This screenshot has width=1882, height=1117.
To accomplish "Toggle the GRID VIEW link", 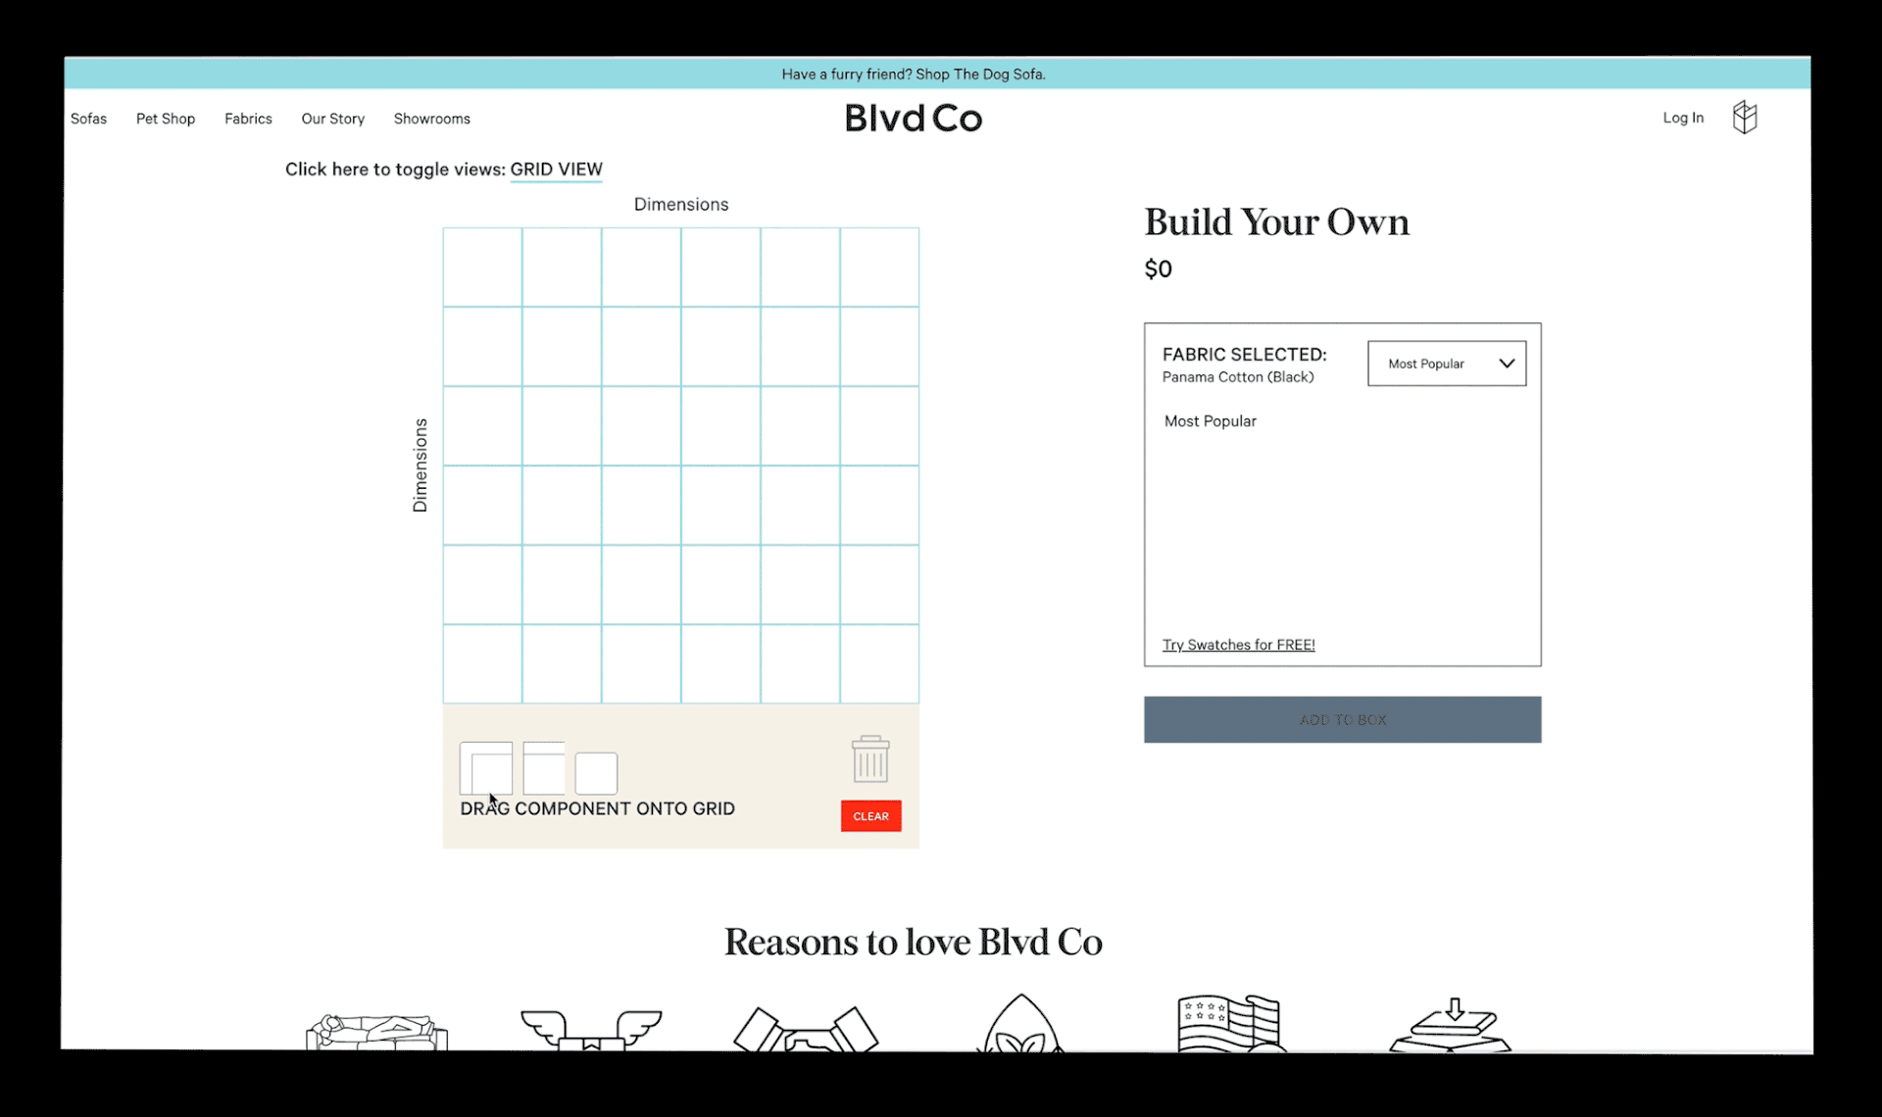I will [556, 170].
